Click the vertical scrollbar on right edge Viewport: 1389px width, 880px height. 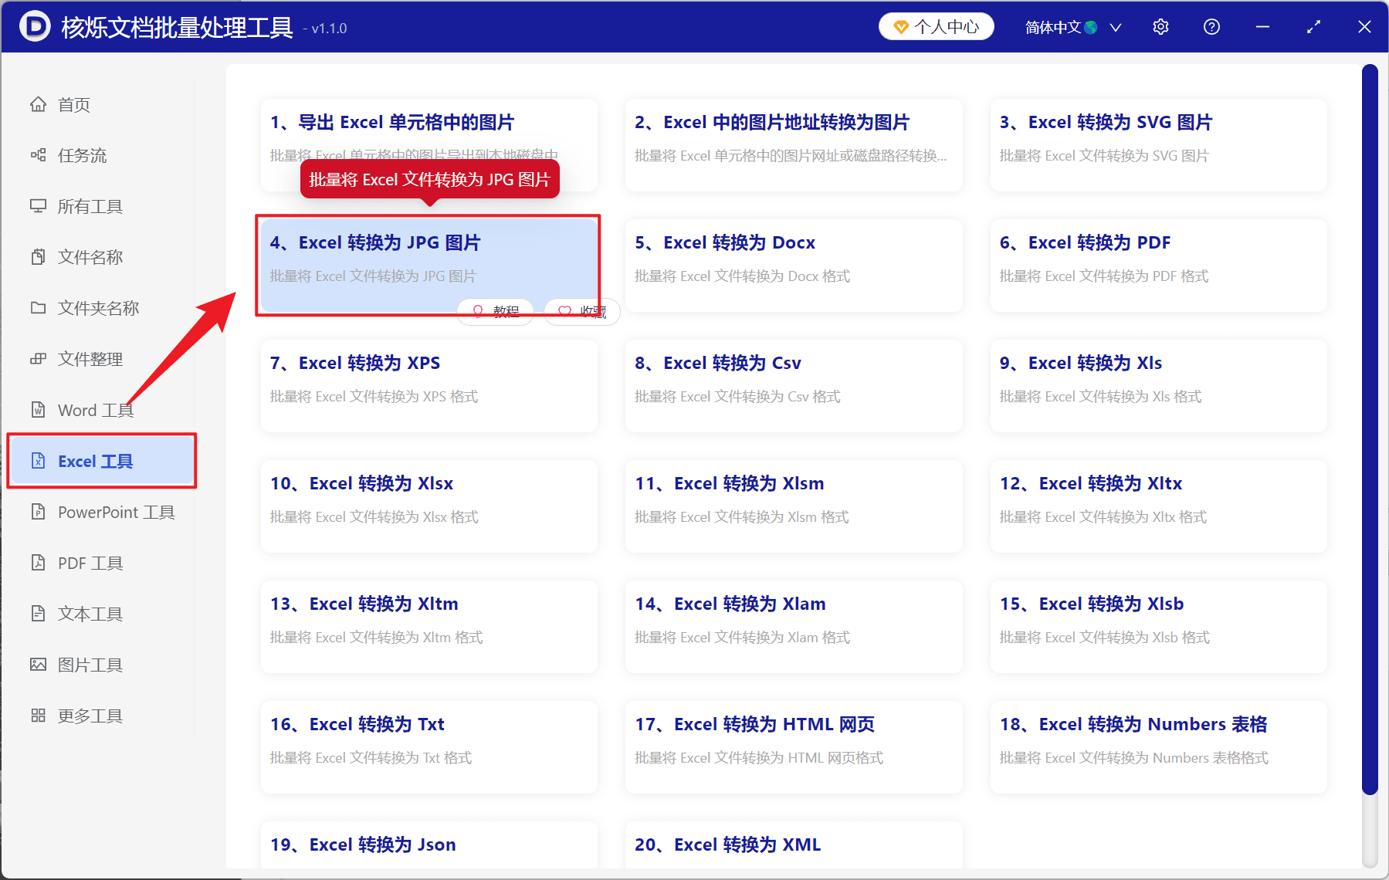tap(1370, 429)
